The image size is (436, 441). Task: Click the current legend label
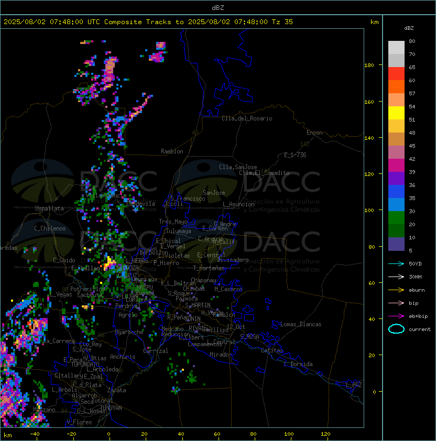click(420, 329)
